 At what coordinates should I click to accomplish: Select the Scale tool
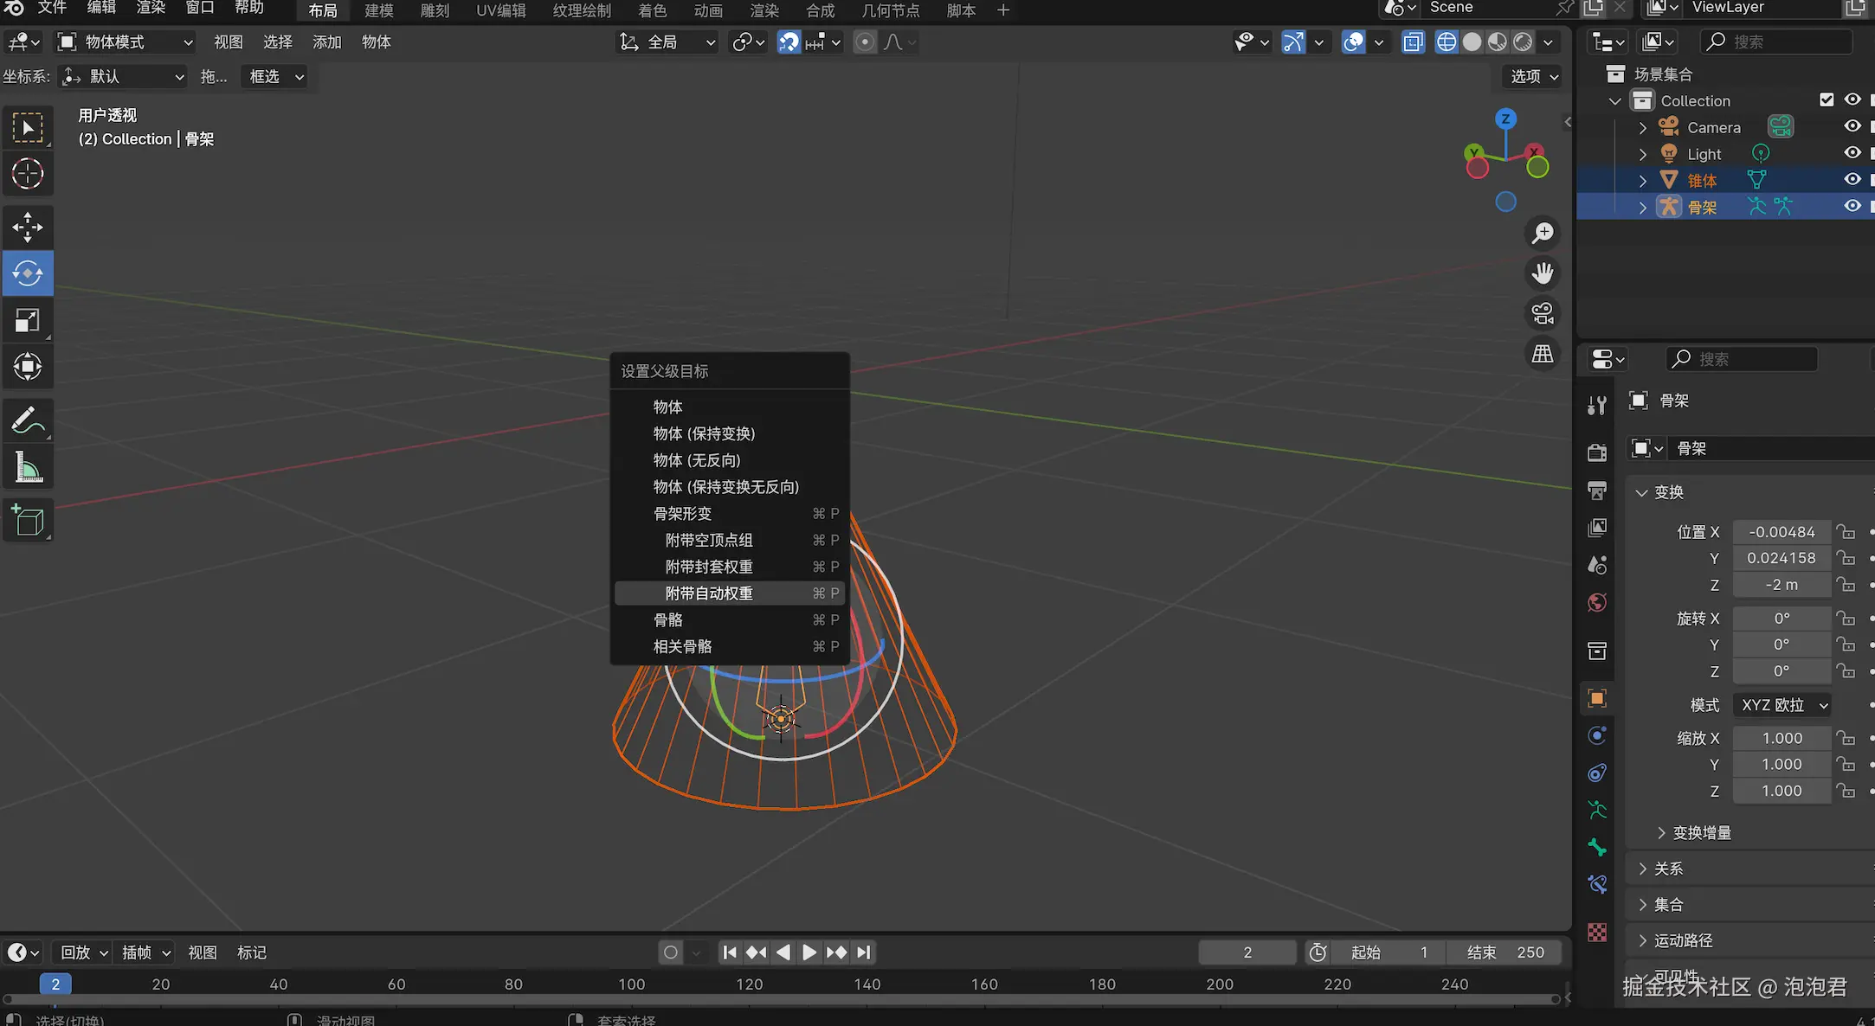click(28, 320)
